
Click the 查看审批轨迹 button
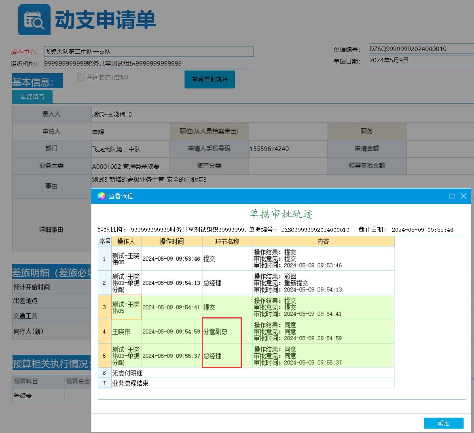point(209,80)
